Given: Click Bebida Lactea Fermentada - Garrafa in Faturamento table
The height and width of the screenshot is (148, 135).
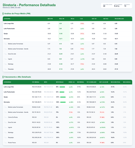Looking at the screenshot, I should (18, 112).
